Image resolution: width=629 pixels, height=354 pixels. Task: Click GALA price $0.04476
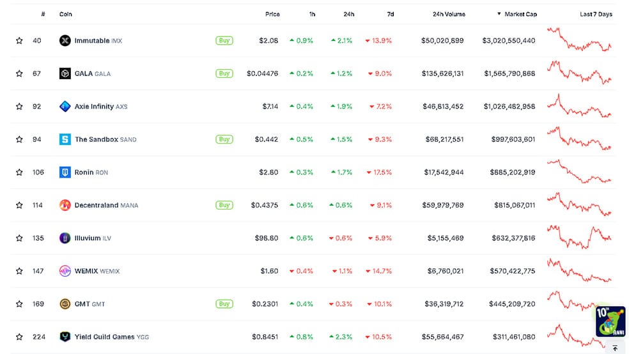(x=262, y=73)
